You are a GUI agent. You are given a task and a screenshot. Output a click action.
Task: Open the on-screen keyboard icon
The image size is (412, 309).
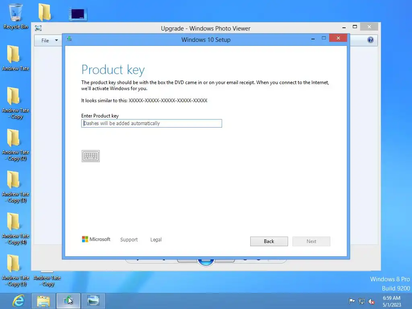coord(91,156)
